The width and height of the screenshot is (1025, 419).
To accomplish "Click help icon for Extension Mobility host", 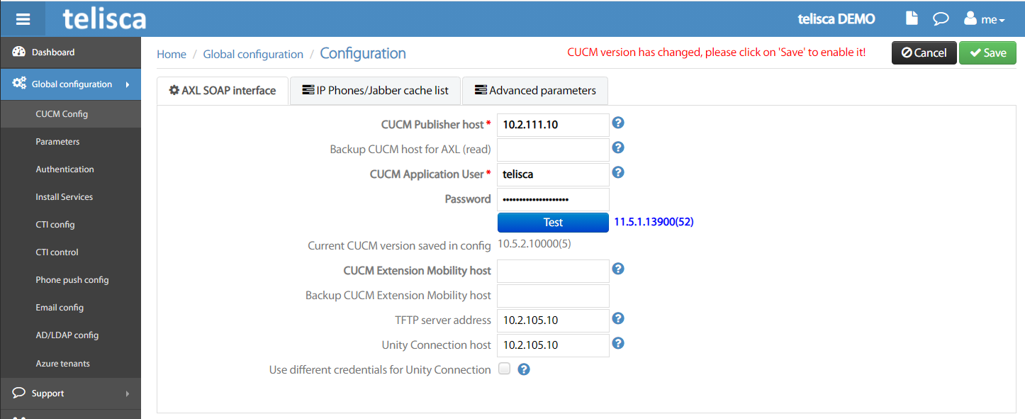I will [618, 269].
